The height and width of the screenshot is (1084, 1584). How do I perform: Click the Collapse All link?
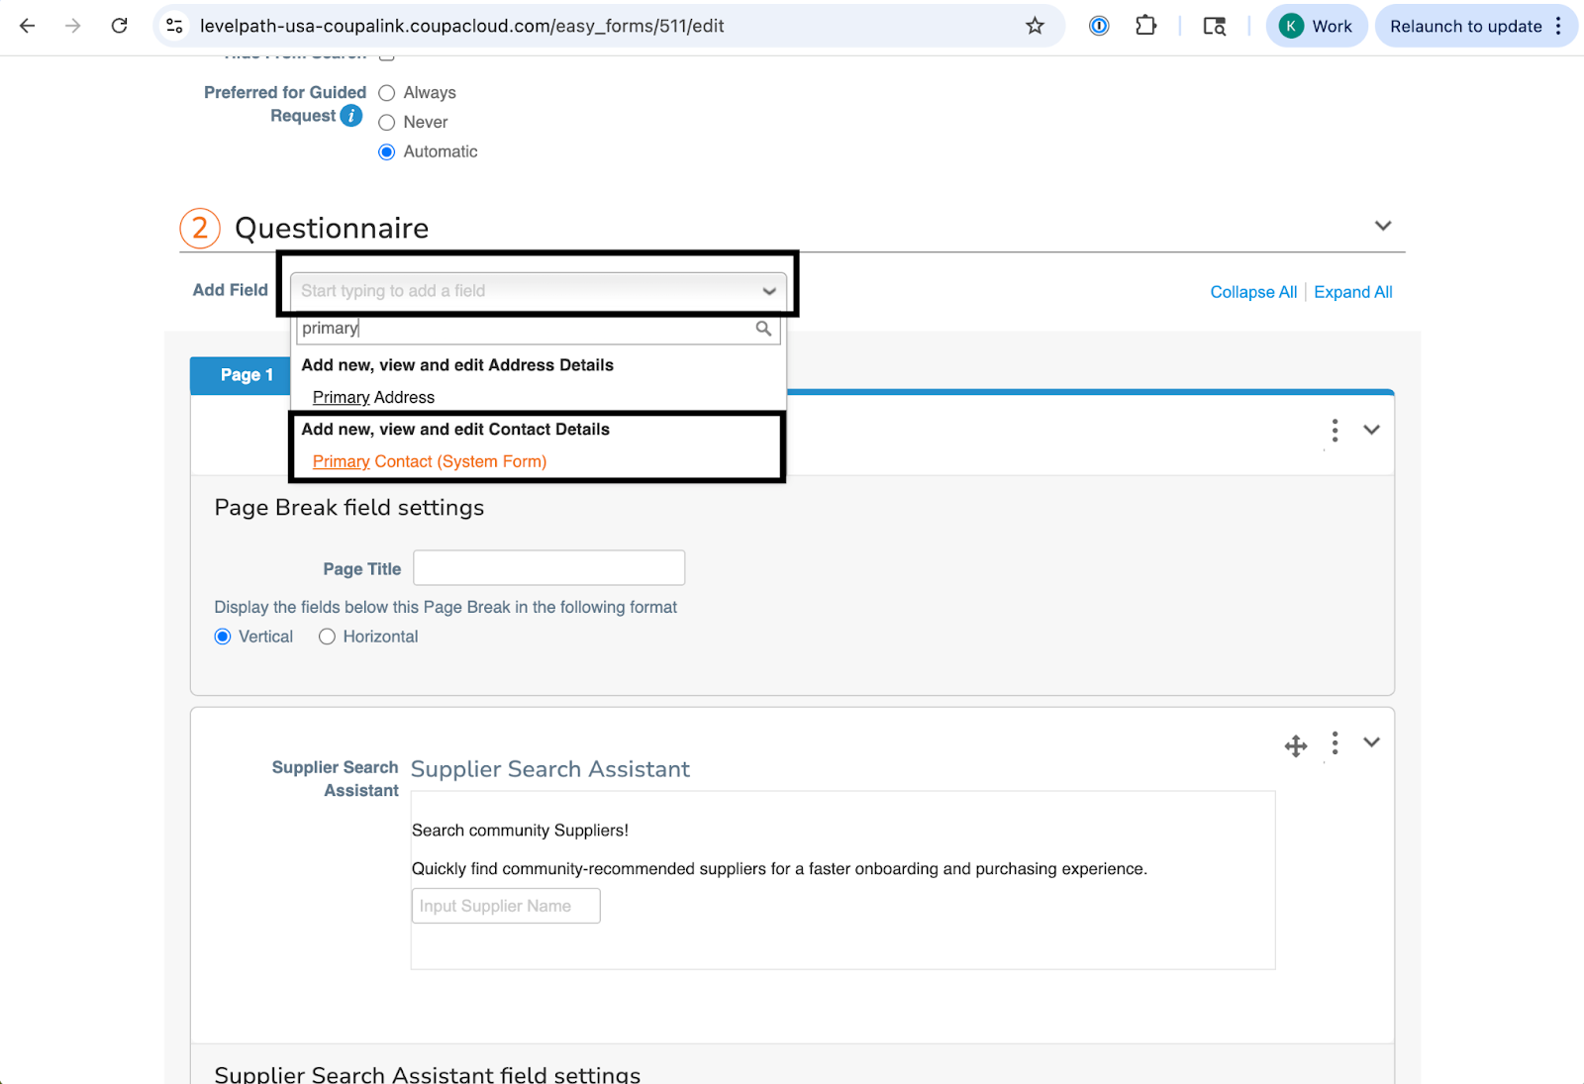tap(1253, 292)
